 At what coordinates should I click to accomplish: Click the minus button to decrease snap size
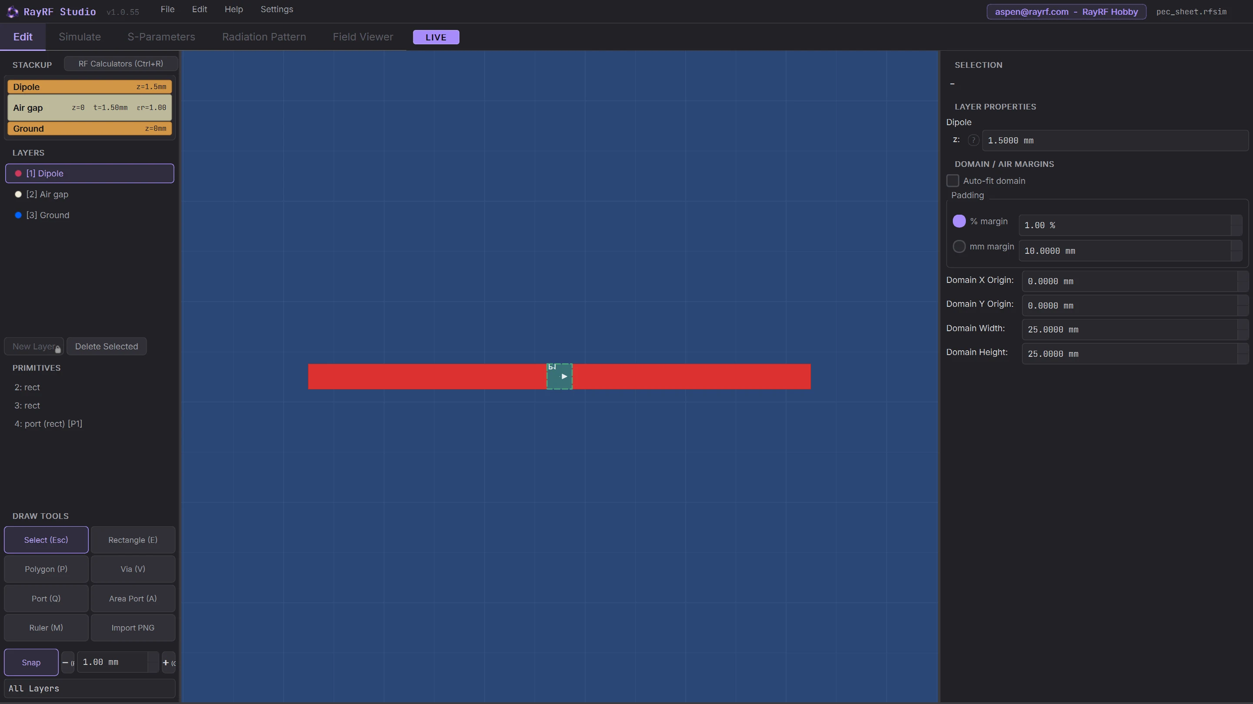pos(67,663)
